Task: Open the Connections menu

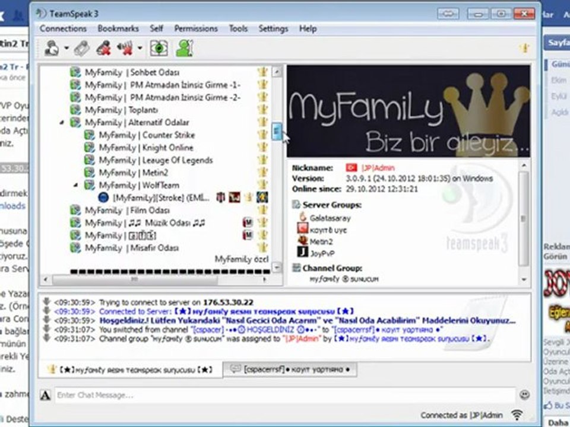Action: (64, 28)
